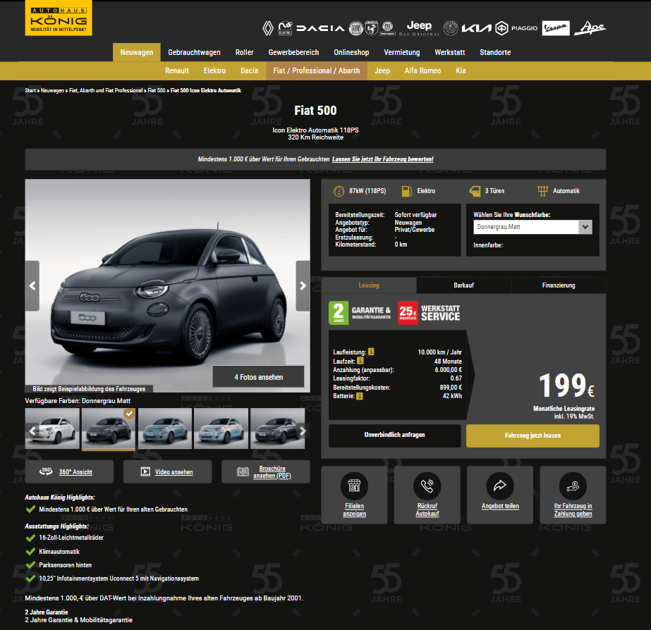Switch to the Leasing tab
The width and height of the screenshot is (651, 630).
tap(369, 285)
